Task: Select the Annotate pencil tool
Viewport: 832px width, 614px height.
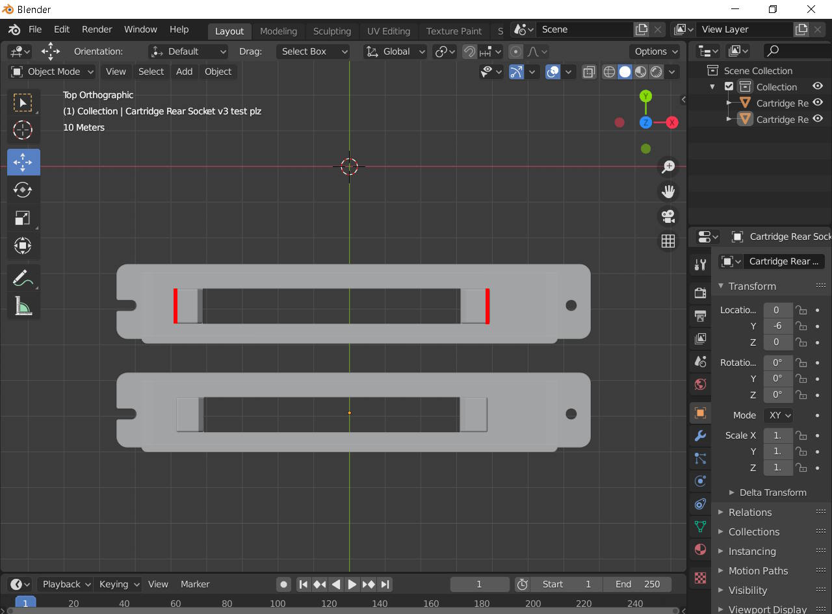Action: (23, 278)
